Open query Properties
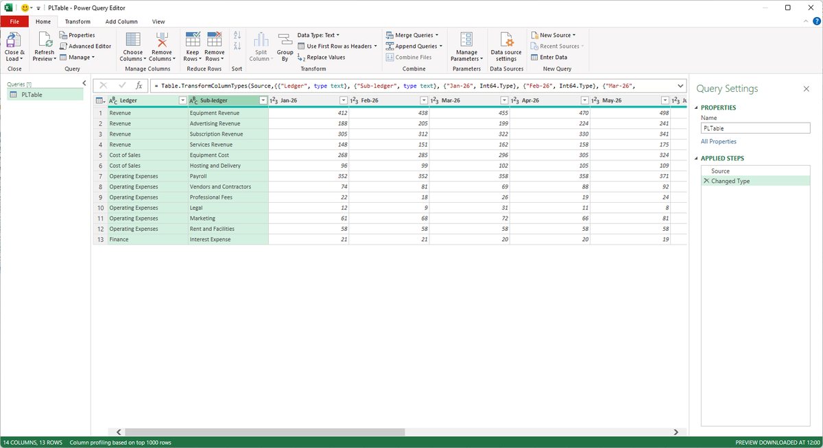Screen dimensions: 823x448 click(76, 35)
